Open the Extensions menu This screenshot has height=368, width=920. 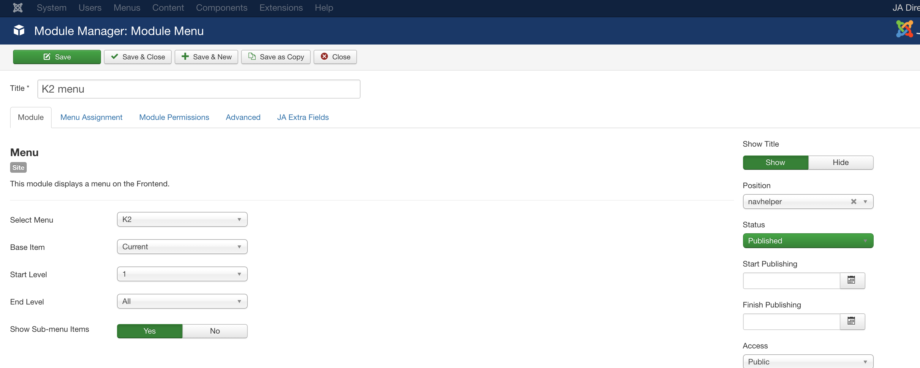(281, 7)
